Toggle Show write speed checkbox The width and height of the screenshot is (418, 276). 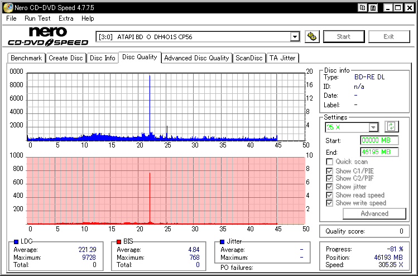(x=329, y=203)
